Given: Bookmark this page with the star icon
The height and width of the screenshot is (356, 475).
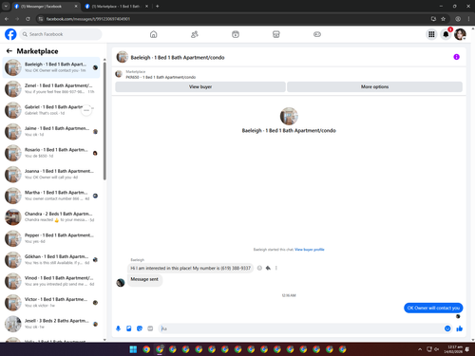Looking at the screenshot, I should coord(443,19).
